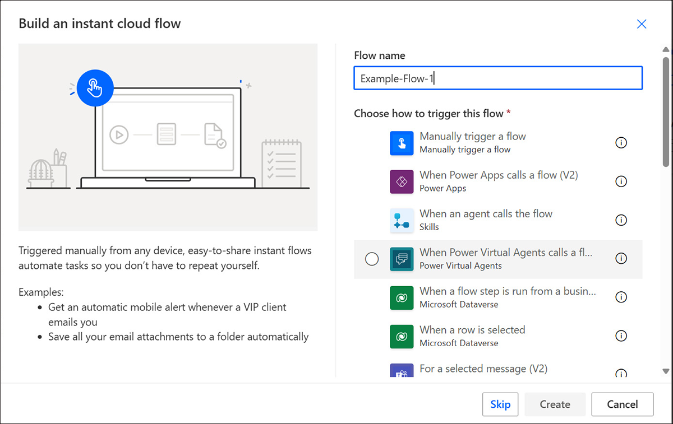The height and width of the screenshot is (424, 673).
Task: Select the Skills agent trigger icon
Action: pyautogui.click(x=401, y=220)
